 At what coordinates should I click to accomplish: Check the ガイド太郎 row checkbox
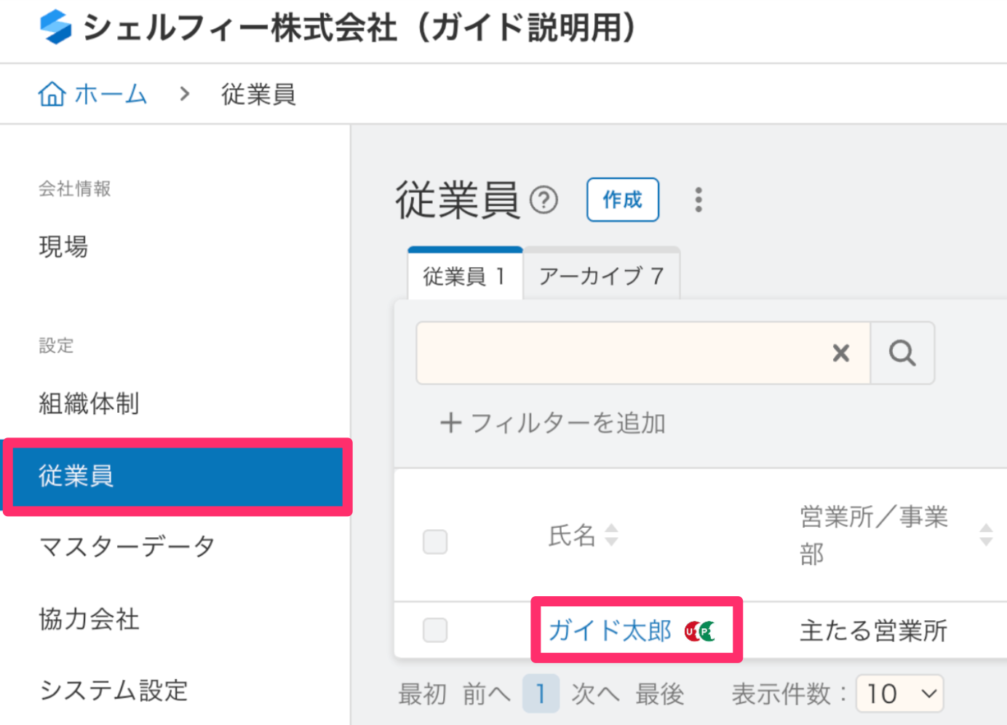(x=435, y=630)
